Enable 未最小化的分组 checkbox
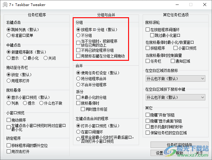The height and width of the screenshot is (160, 212). tap(78, 97)
